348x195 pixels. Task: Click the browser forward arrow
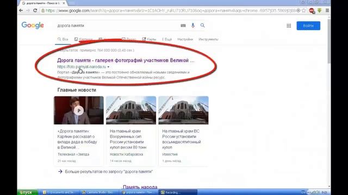point(28,10)
